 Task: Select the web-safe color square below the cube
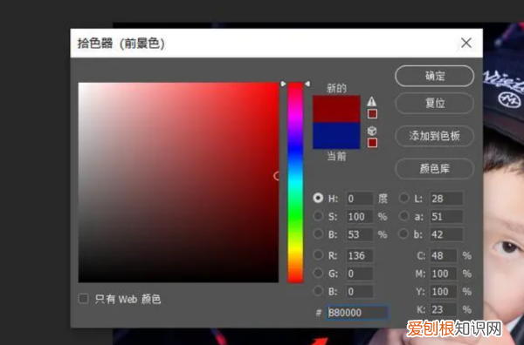372,143
